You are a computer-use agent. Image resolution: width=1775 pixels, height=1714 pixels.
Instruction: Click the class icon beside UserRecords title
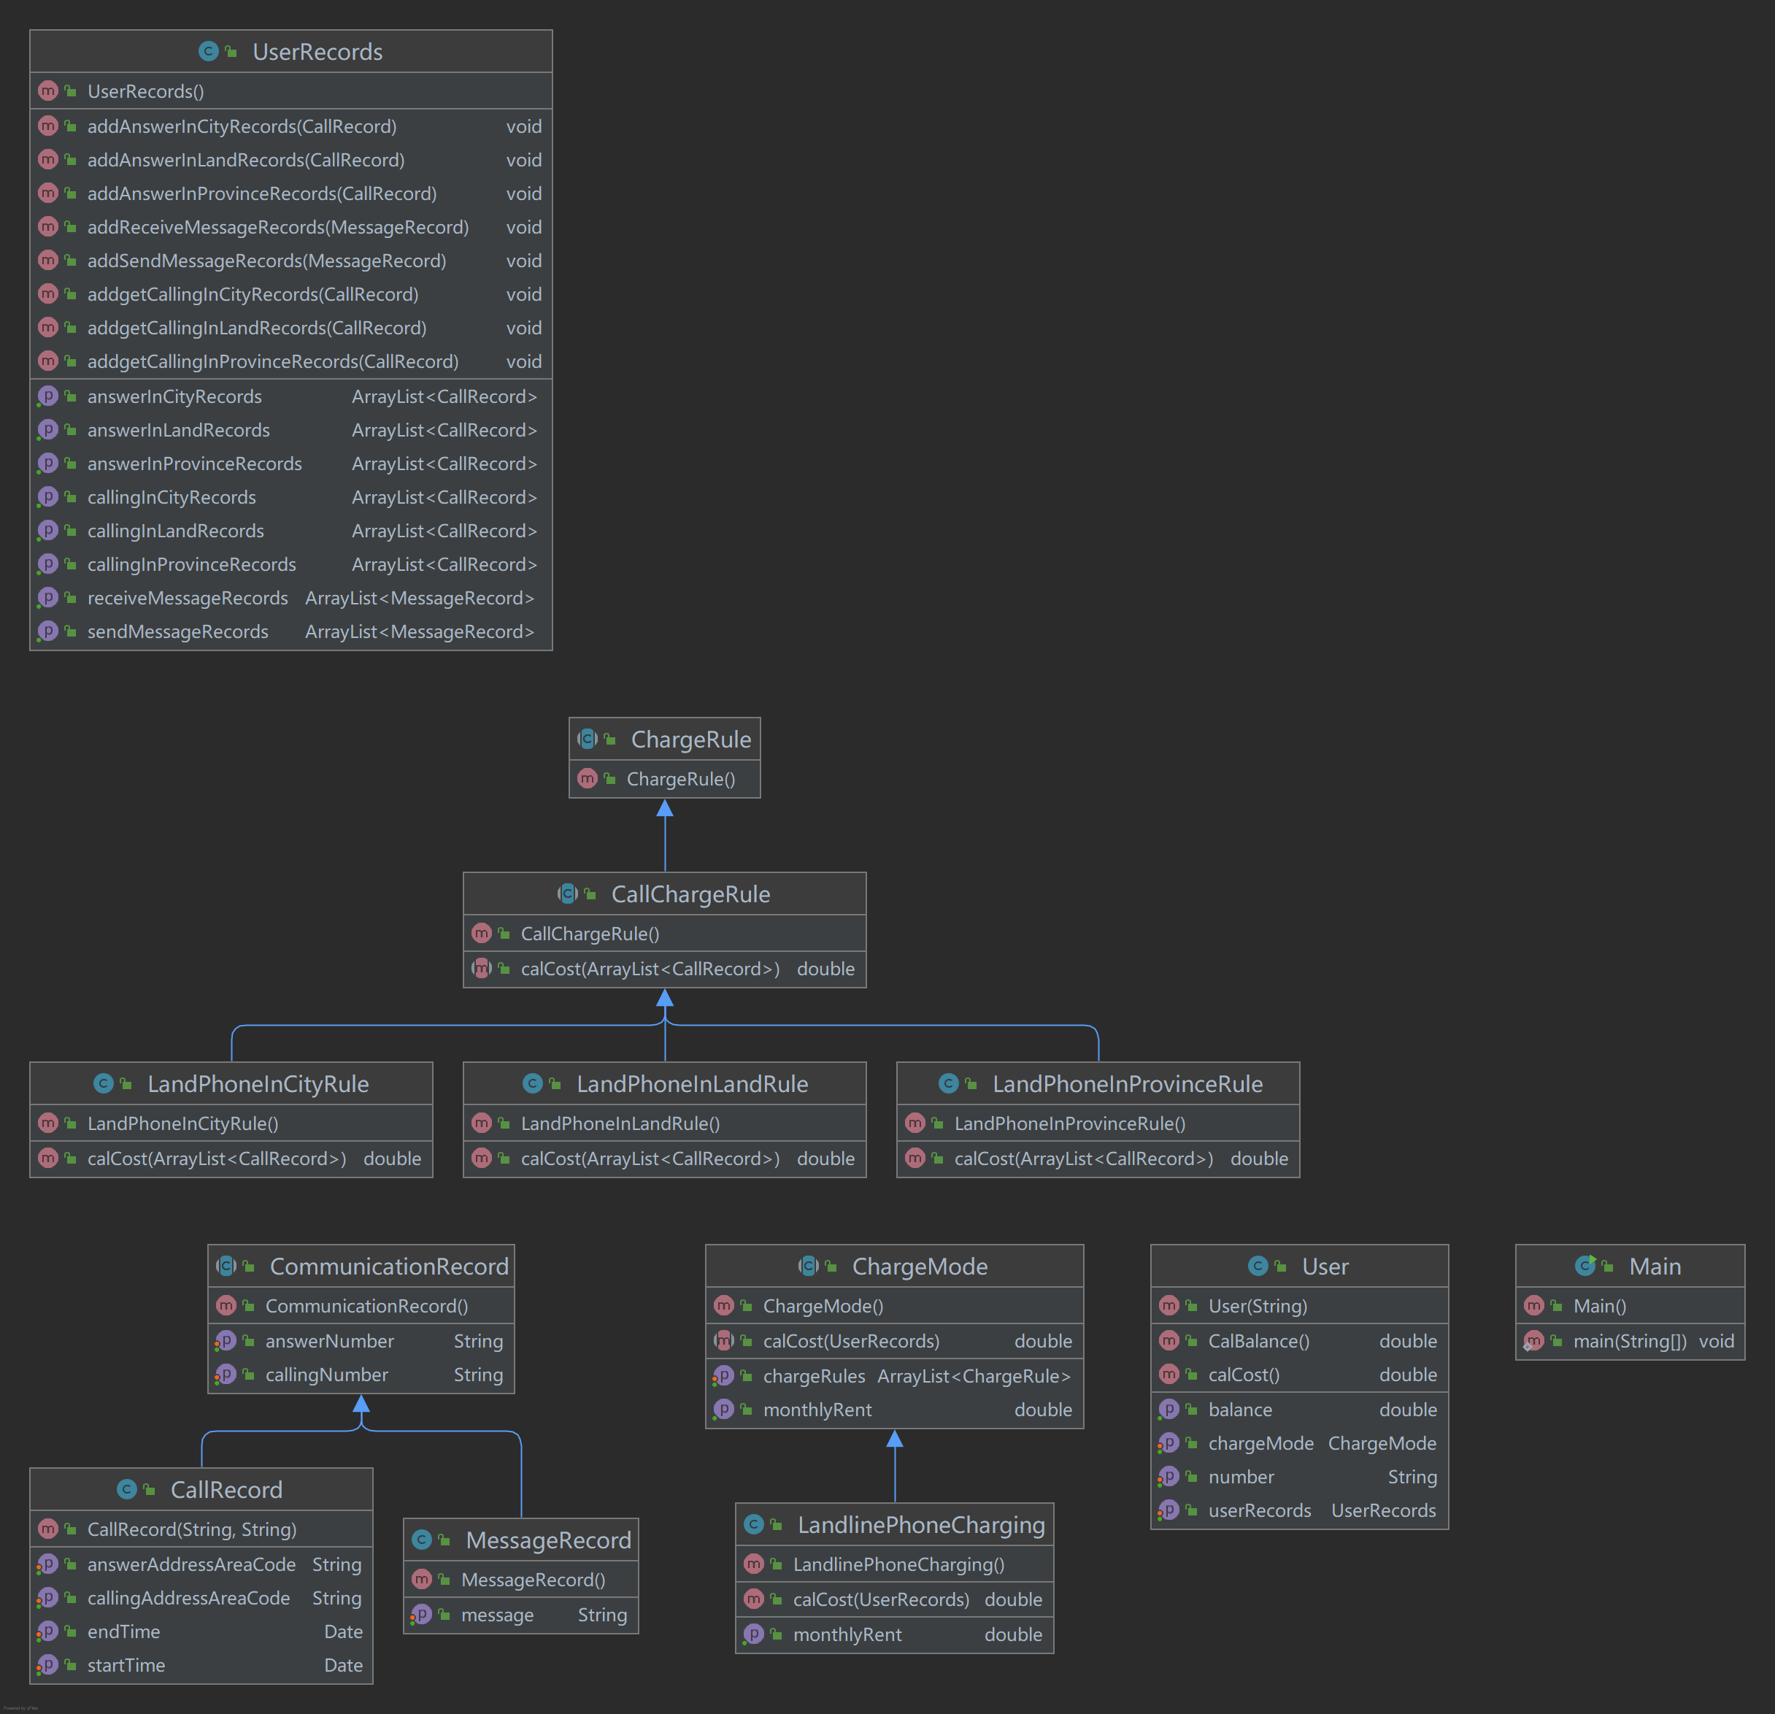point(208,52)
